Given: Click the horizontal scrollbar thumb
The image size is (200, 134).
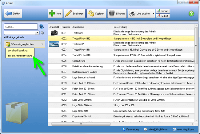Looking at the screenshot, I should (x=81, y=124).
